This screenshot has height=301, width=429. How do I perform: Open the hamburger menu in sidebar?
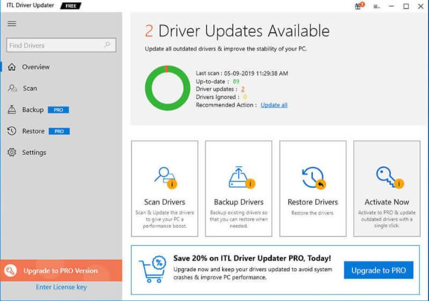[11, 24]
